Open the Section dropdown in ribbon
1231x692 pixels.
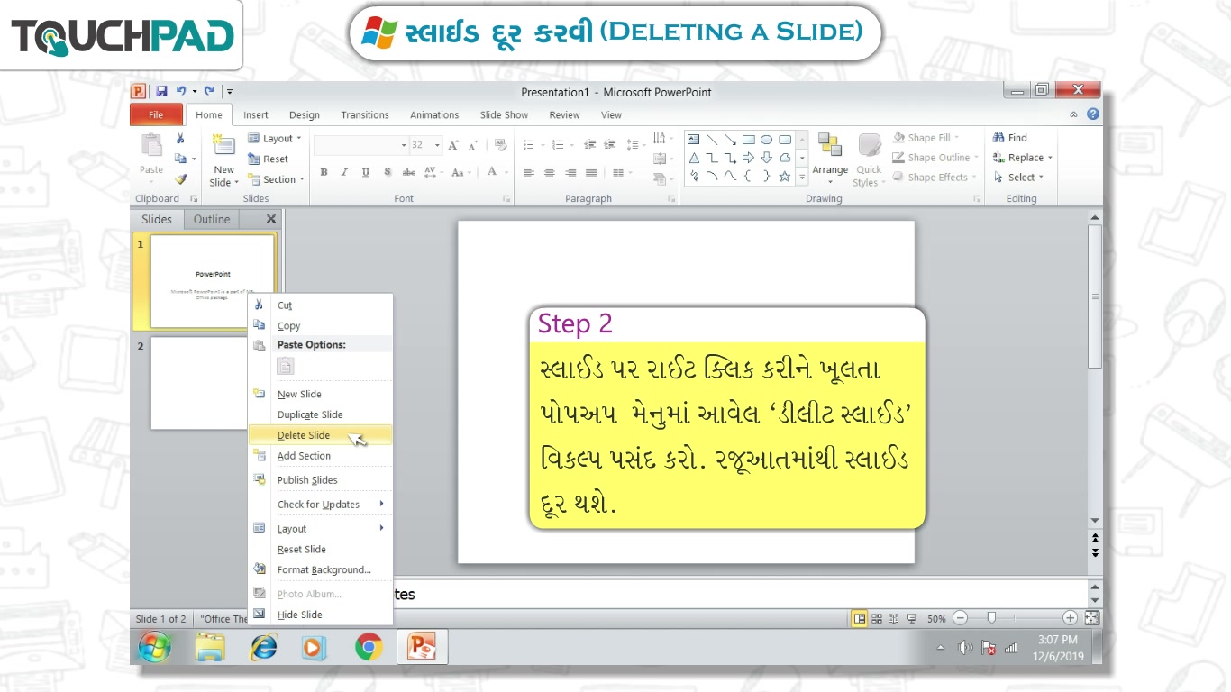pos(276,179)
